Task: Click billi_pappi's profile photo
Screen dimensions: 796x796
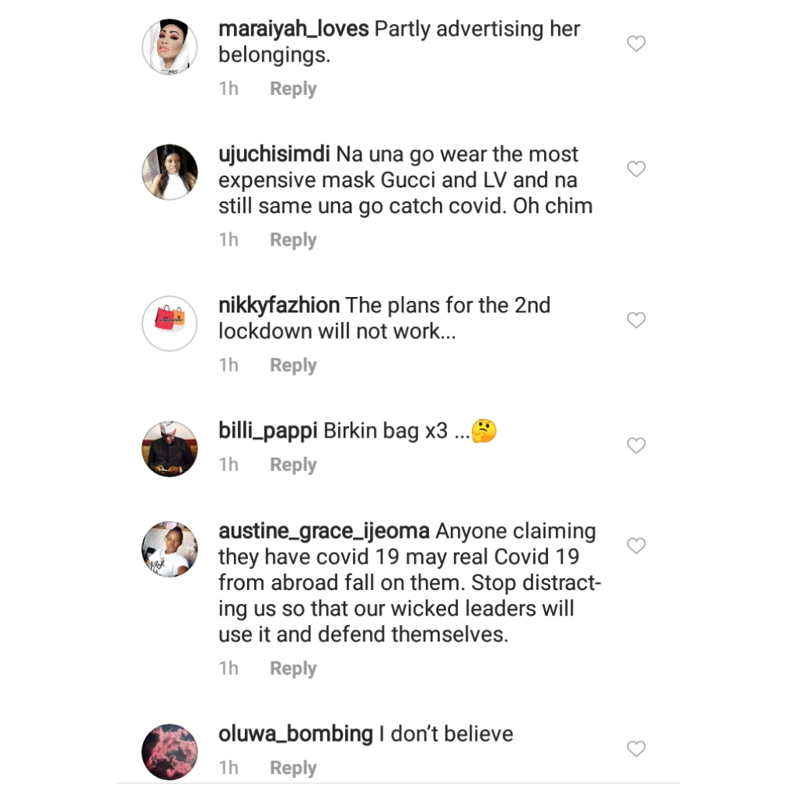Action: pos(169,449)
